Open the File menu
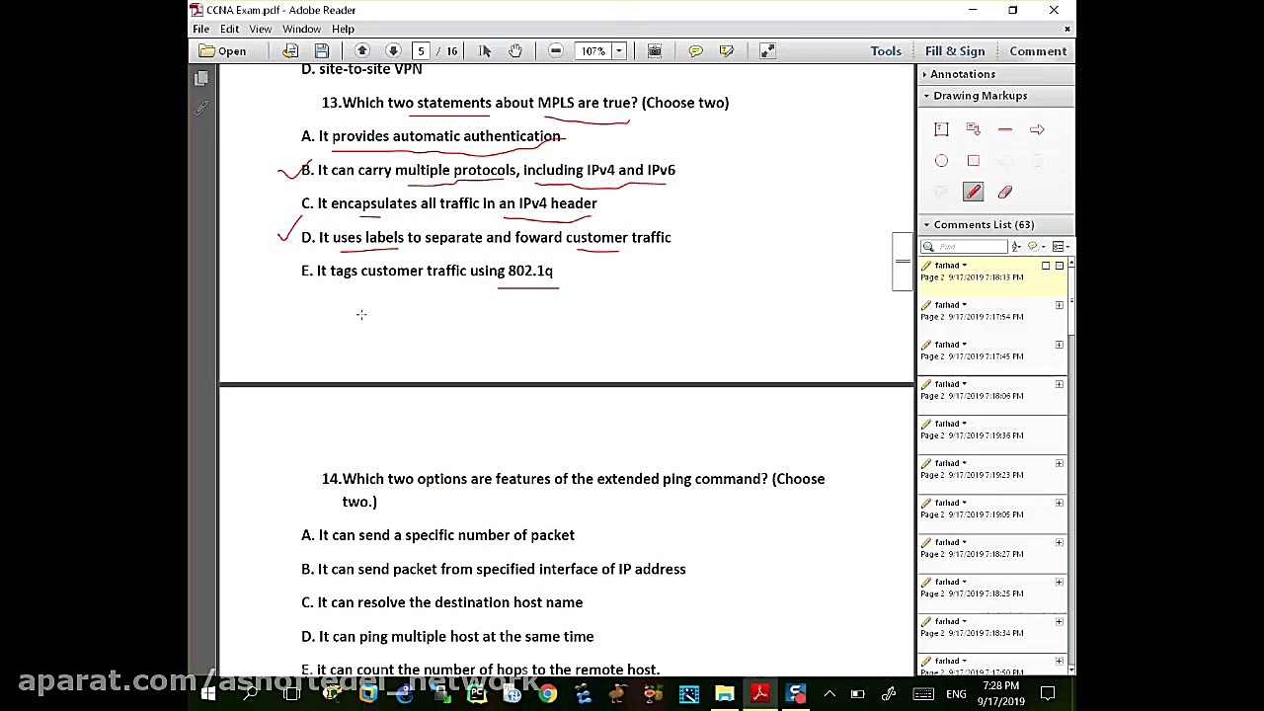This screenshot has height=711, width=1264. coord(200,30)
